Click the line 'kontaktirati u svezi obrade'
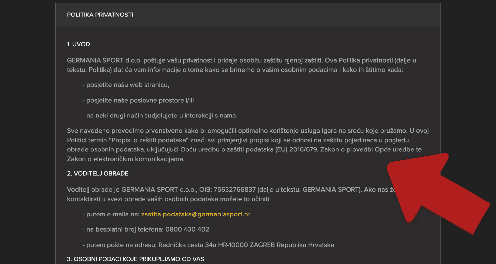 (x=168, y=199)
